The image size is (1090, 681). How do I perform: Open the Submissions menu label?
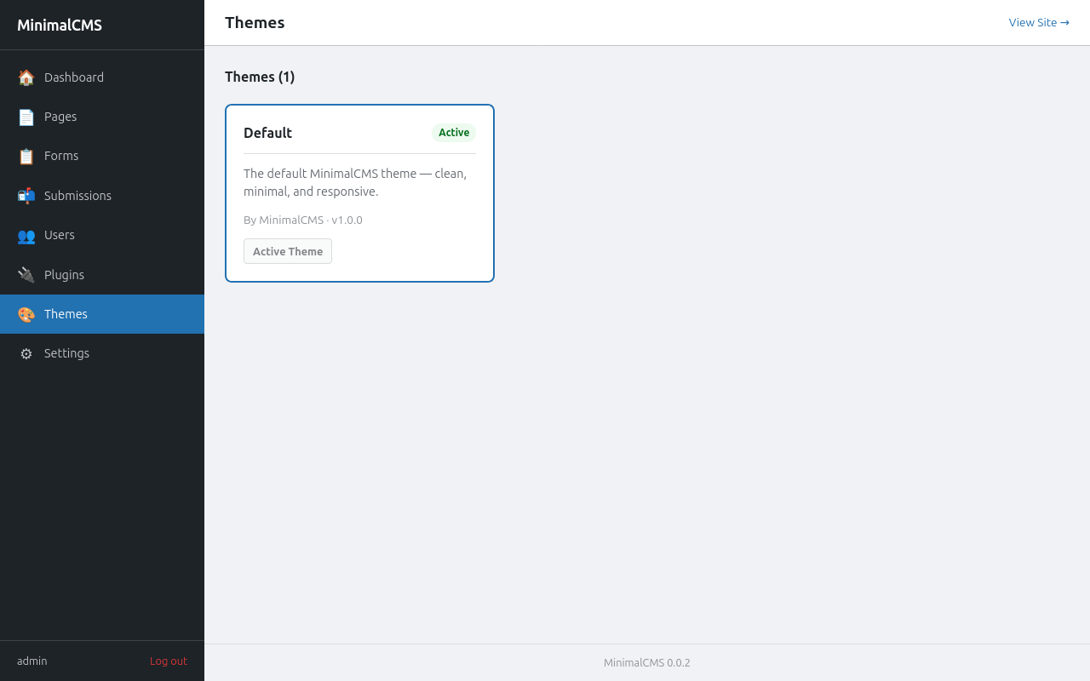[77, 196]
